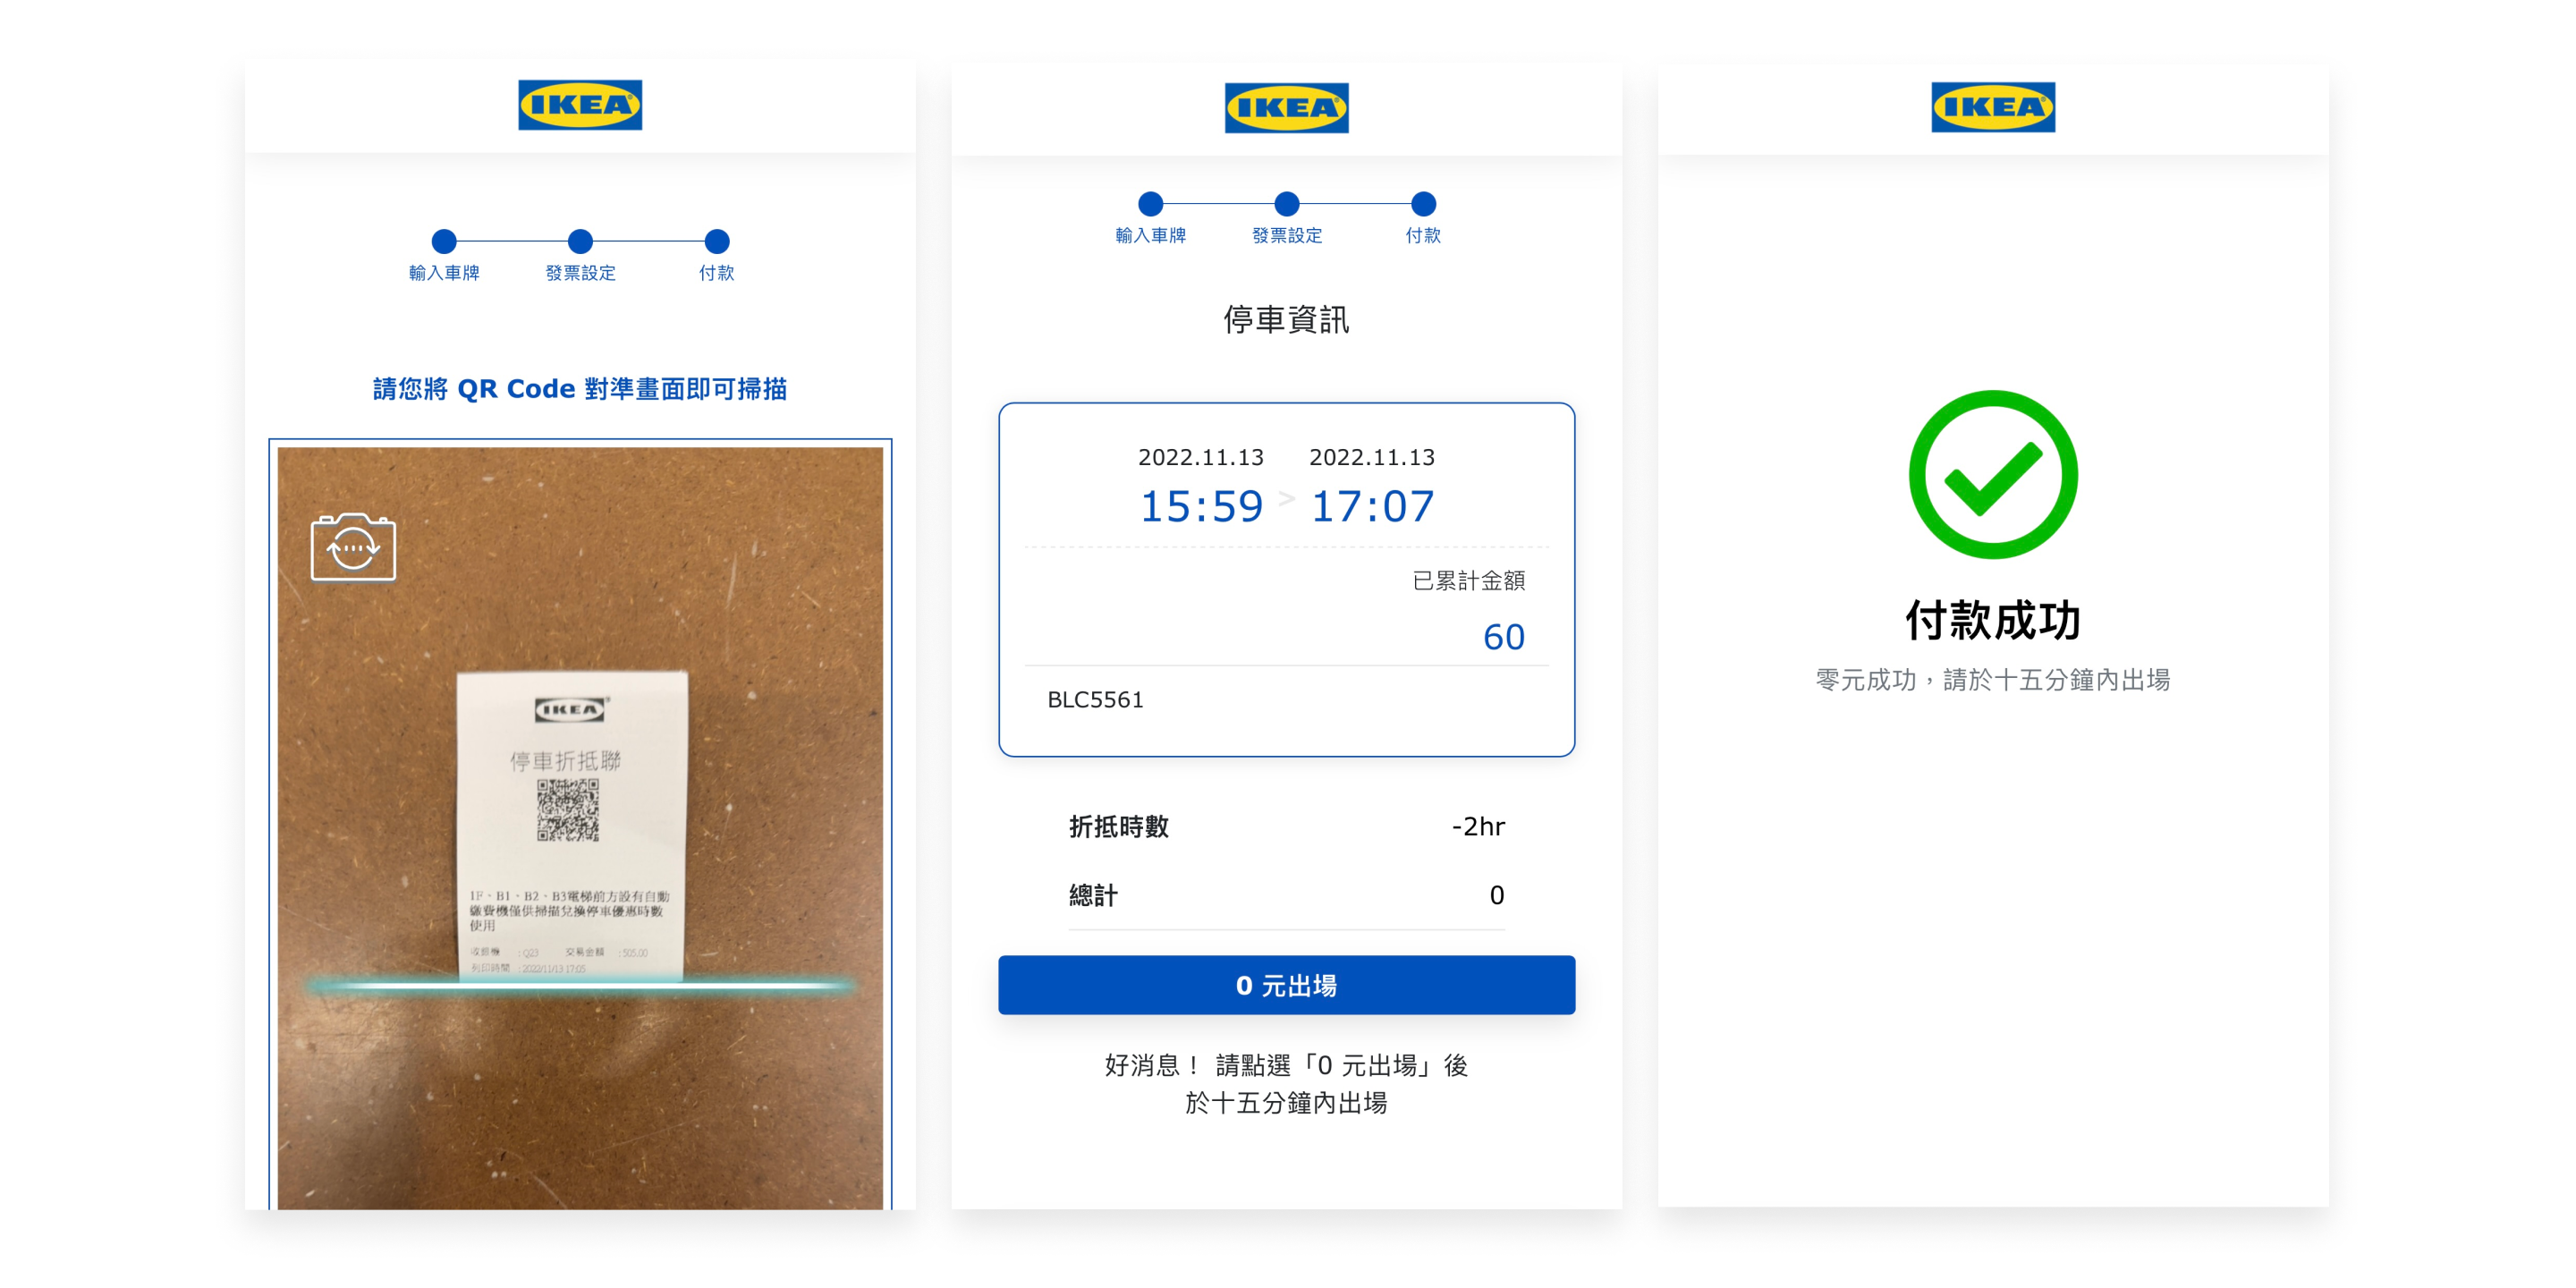Click the 折抵時數 -2hr row
Viewport: 2576px width, 1288px height.
click(1286, 827)
